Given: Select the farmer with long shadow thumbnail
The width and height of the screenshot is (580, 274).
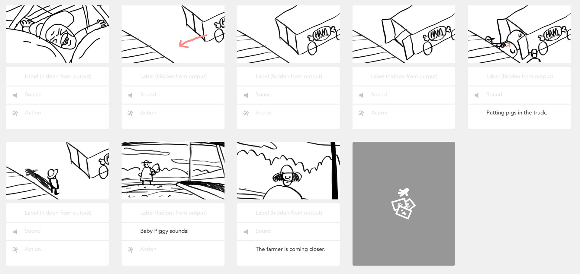Looking at the screenshot, I should point(57,171).
